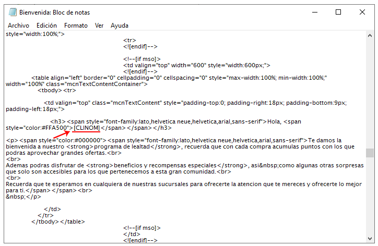Minimize the Bloc de notas window
Viewport: 378px width, 246px height.
[315, 12]
